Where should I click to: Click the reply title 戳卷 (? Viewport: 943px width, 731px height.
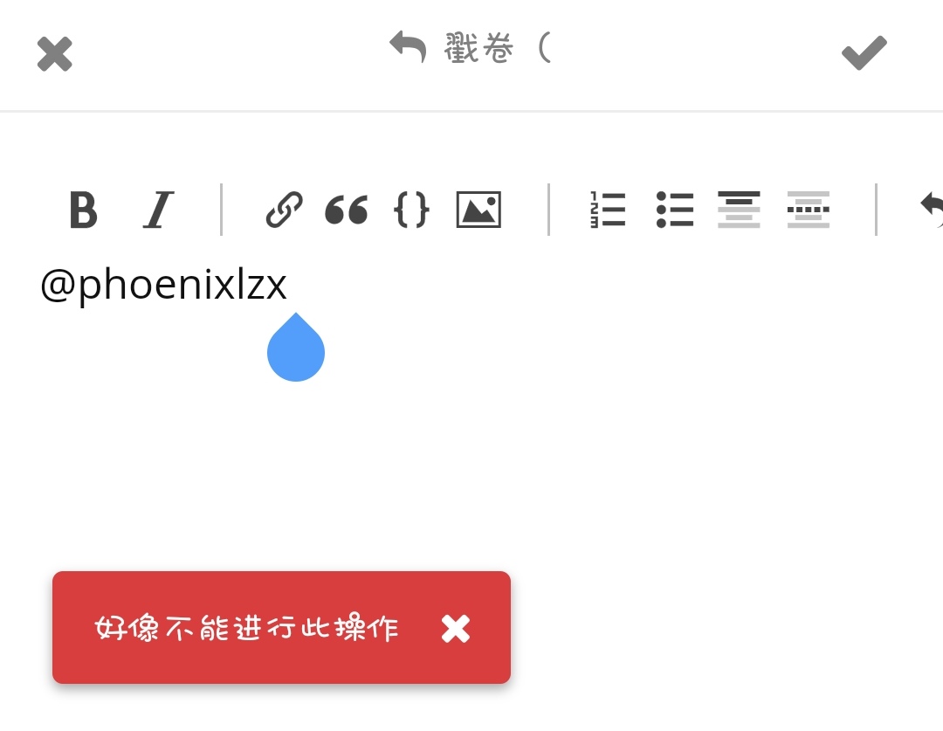coord(498,48)
